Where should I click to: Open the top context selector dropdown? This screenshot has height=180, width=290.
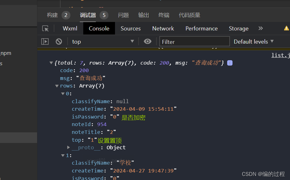pos(103,41)
